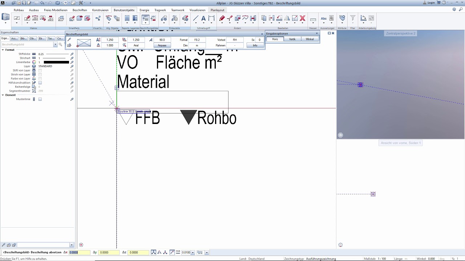Open the Abc report tool under Auswertungen
The width and height of the screenshot is (465, 261).
pyautogui.click(x=323, y=18)
